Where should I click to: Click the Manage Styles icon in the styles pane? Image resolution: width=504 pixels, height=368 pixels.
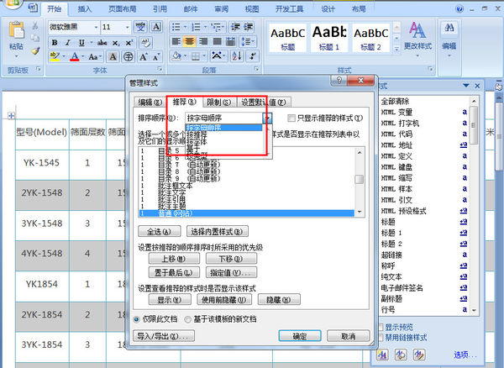(419, 355)
